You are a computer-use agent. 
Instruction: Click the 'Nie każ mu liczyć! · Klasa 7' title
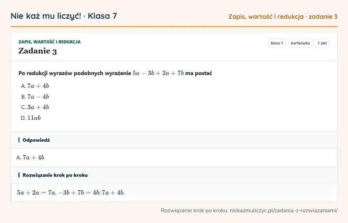[x=64, y=16]
